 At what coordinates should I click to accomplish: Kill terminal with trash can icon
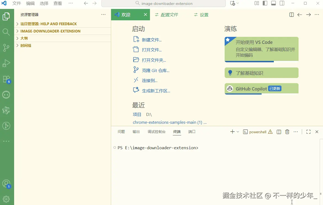[x=287, y=132]
